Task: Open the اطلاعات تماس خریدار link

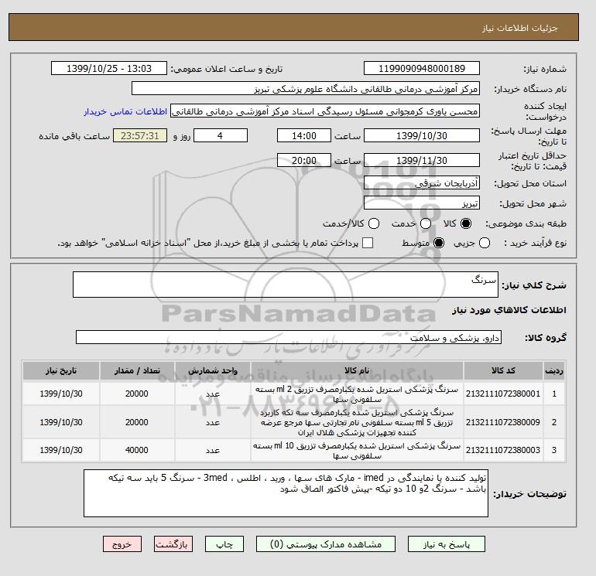Action: [125, 111]
